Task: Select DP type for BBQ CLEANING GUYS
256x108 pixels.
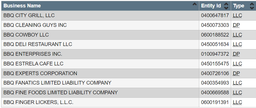Action: coord(237,25)
